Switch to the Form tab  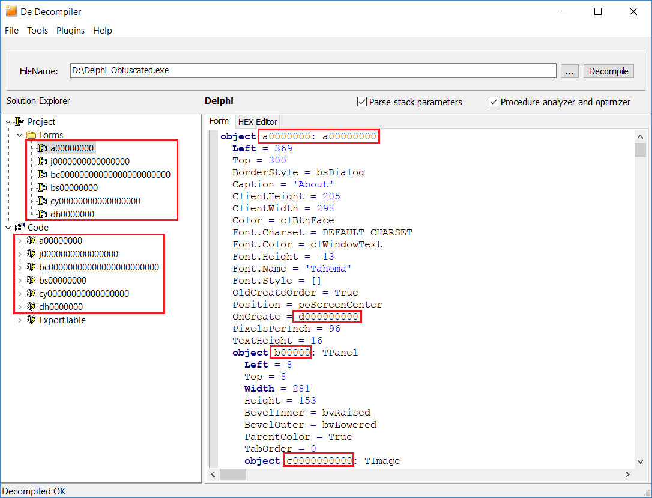tap(219, 121)
